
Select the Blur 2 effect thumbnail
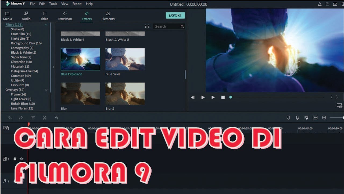(125, 93)
